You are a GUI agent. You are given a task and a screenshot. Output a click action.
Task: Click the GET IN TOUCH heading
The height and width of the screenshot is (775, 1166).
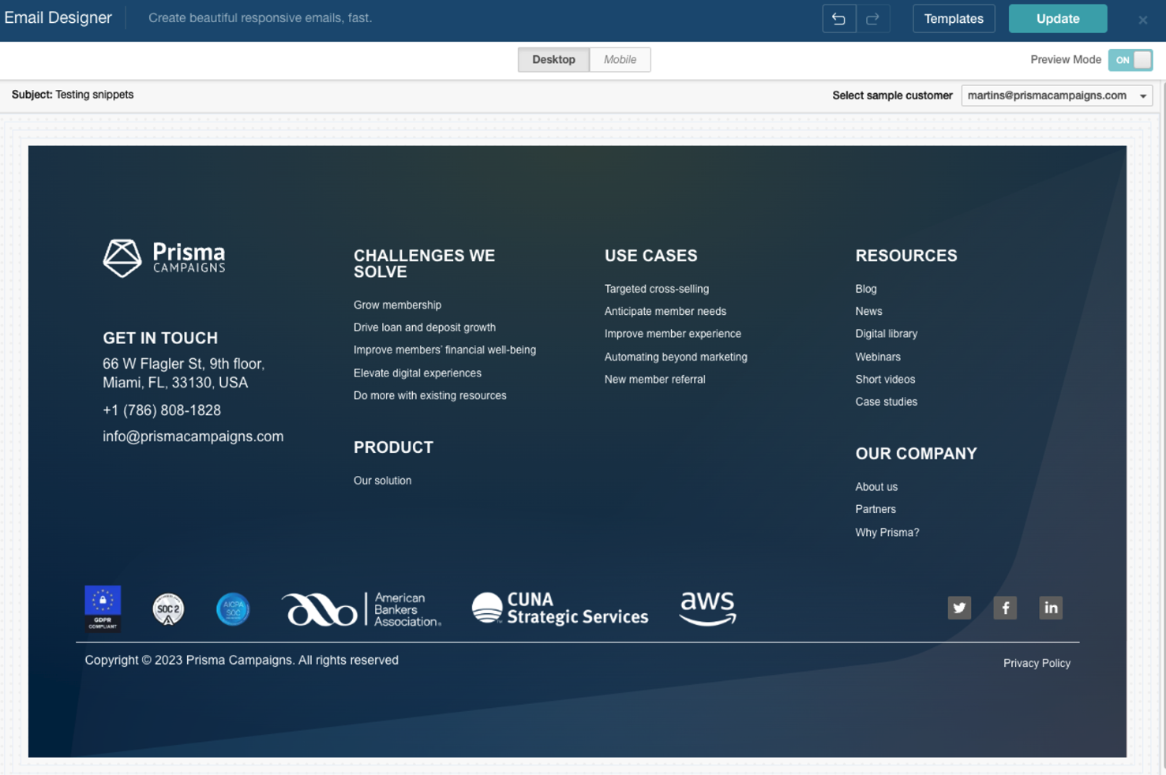click(160, 338)
